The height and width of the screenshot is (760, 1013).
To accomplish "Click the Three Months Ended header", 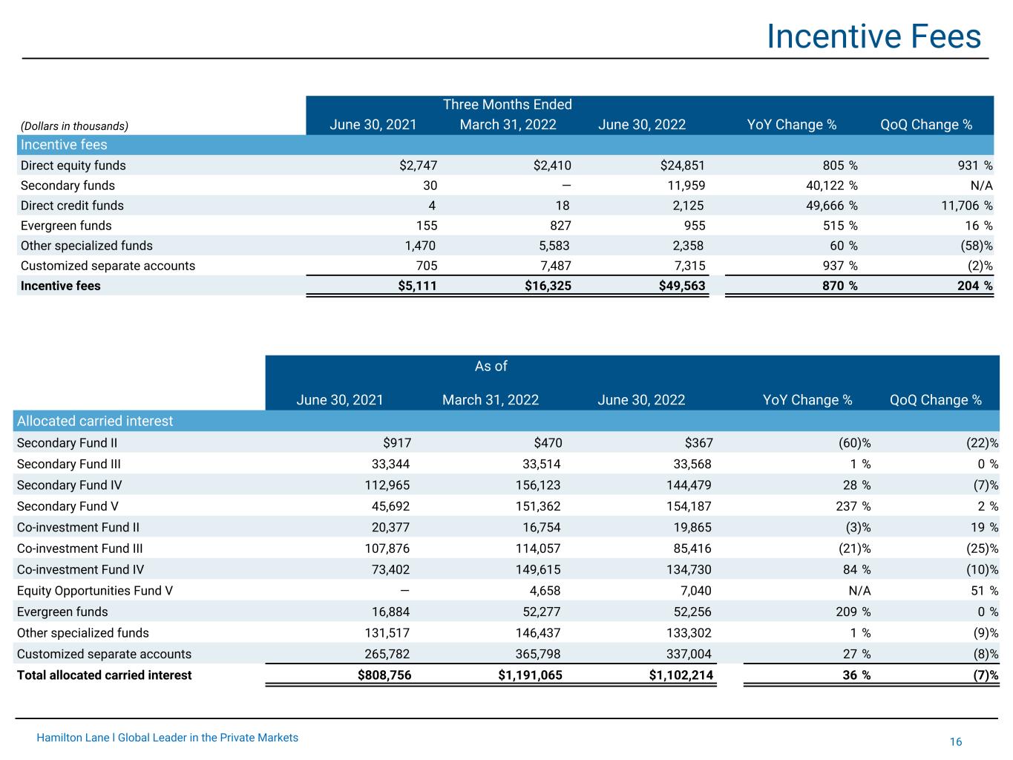I will (x=507, y=105).
